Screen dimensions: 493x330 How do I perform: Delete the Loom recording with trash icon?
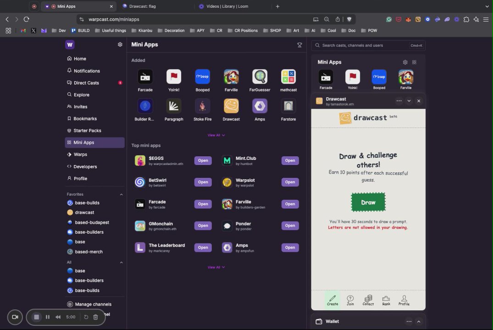95,317
